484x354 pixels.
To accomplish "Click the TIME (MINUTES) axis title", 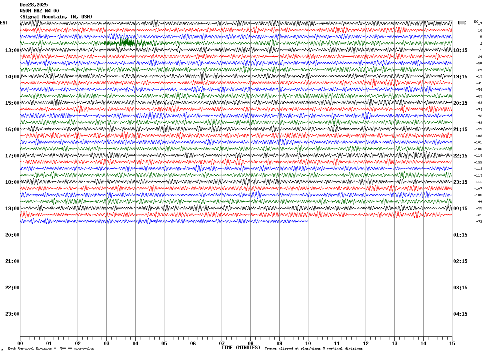I will [241, 348].
